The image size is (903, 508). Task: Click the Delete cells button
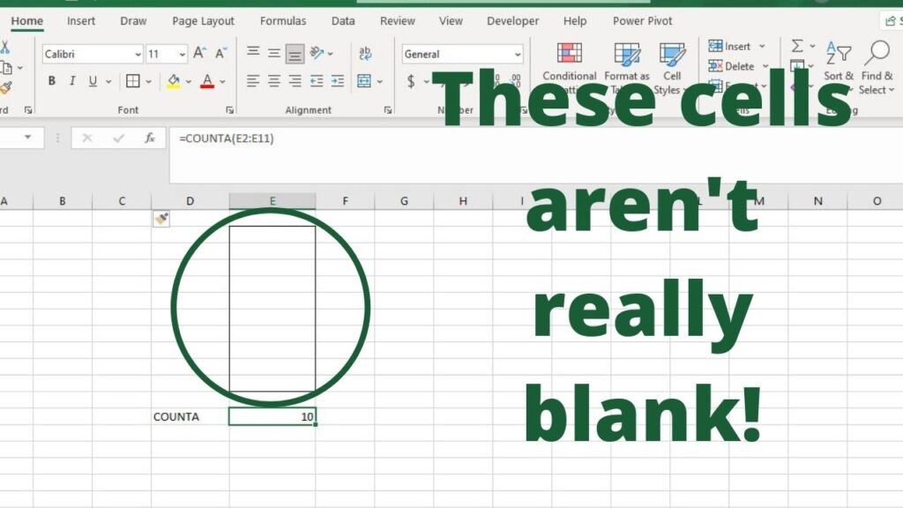click(732, 66)
